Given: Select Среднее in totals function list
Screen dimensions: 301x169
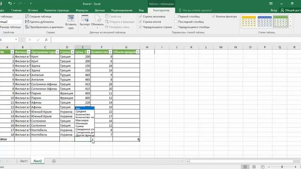Looking at the screenshot, I should tap(85, 111).
